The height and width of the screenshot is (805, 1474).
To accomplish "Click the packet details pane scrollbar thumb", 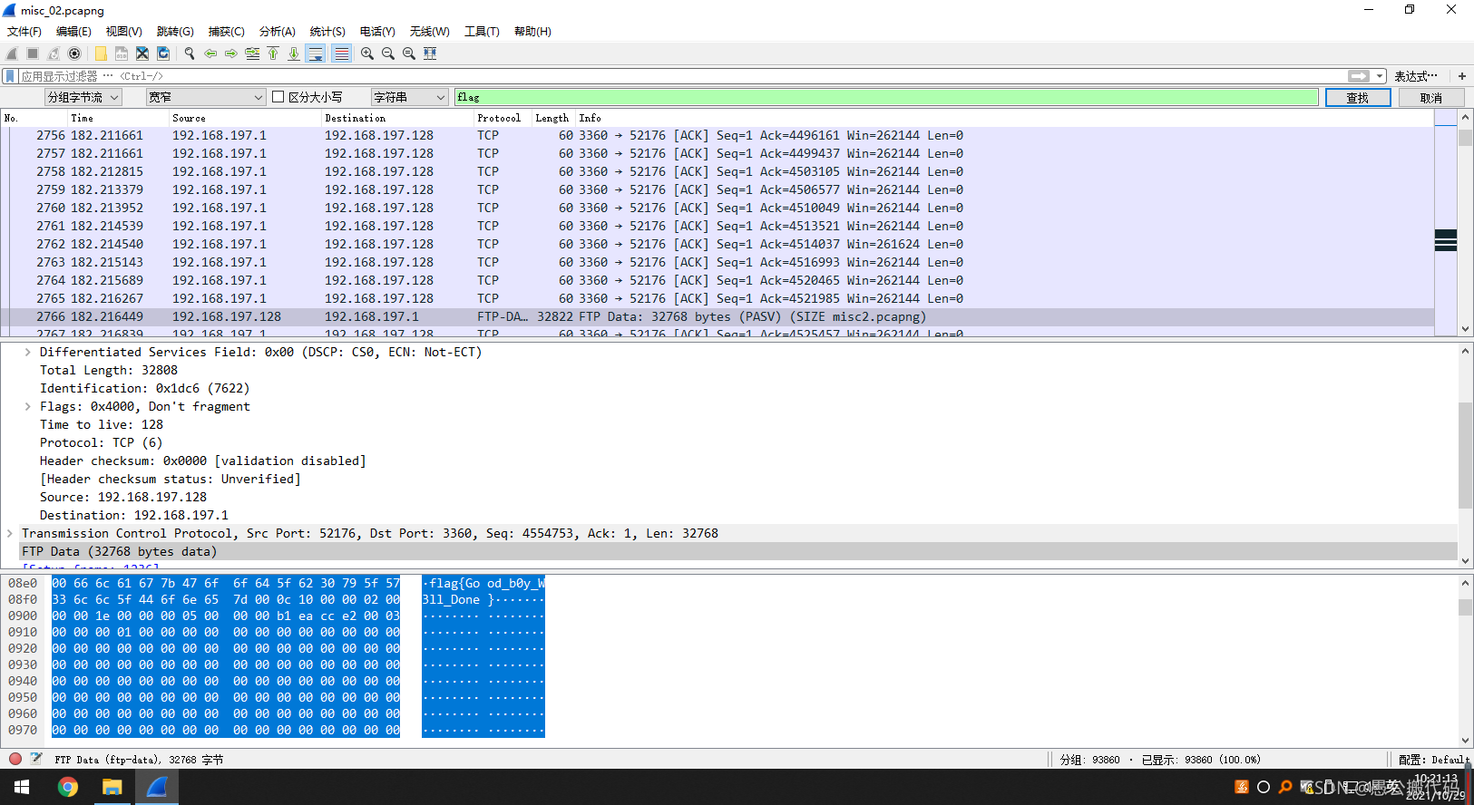I will click(x=1465, y=455).
